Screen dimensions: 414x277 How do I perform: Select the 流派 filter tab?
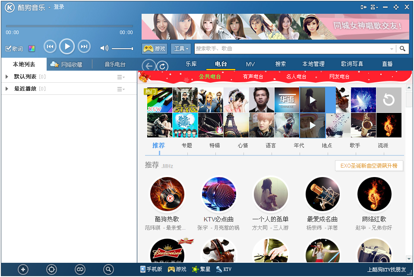[x=383, y=146]
